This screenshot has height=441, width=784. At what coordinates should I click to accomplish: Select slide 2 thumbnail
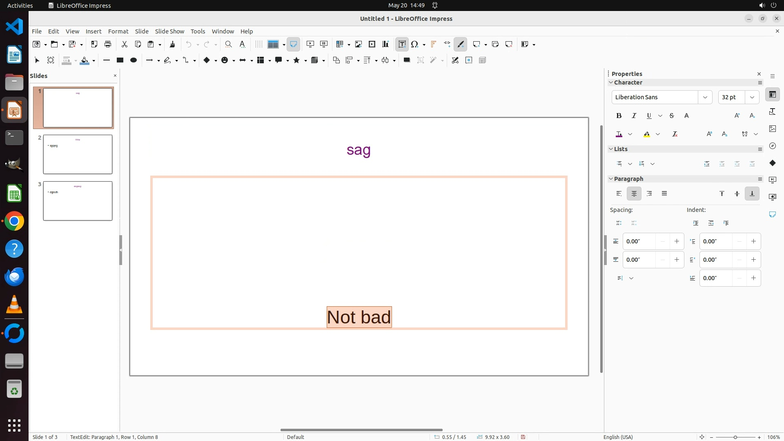point(78,154)
